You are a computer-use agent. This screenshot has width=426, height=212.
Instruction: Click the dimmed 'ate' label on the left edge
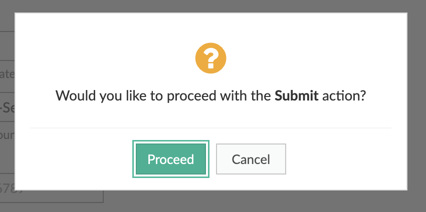coord(7,74)
